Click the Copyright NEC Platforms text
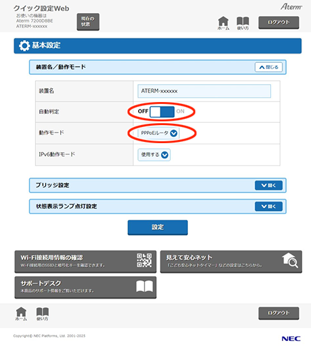The image size is (311, 346). click(49, 336)
